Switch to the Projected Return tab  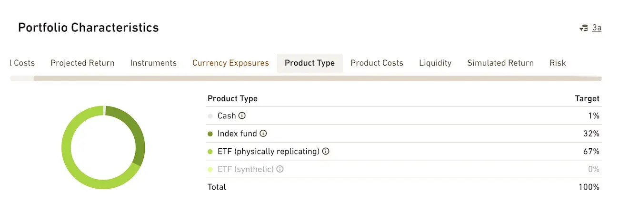(x=82, y=63)
